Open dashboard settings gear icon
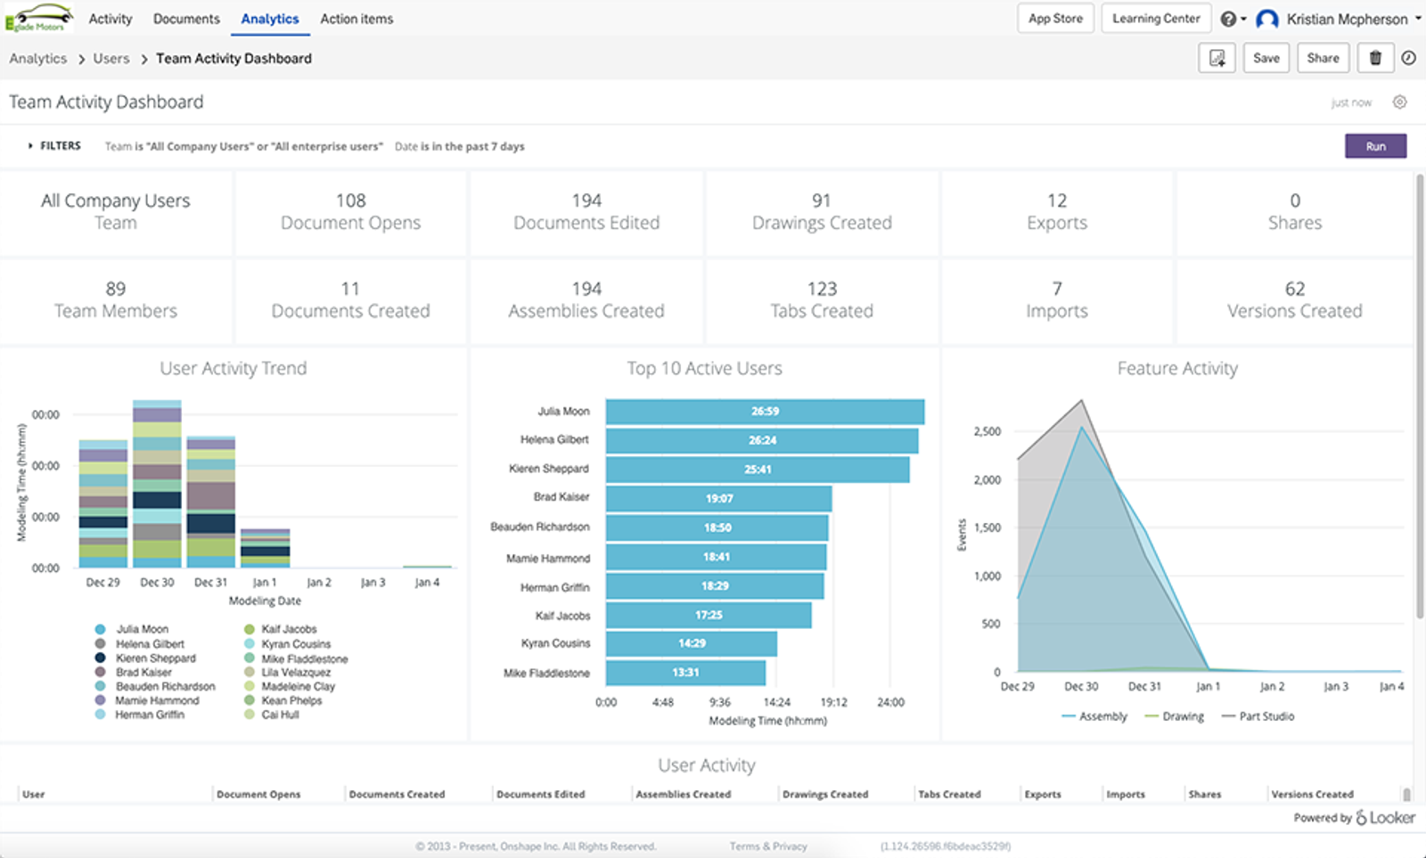1426x858 pixels. (x=1399, y=102)
